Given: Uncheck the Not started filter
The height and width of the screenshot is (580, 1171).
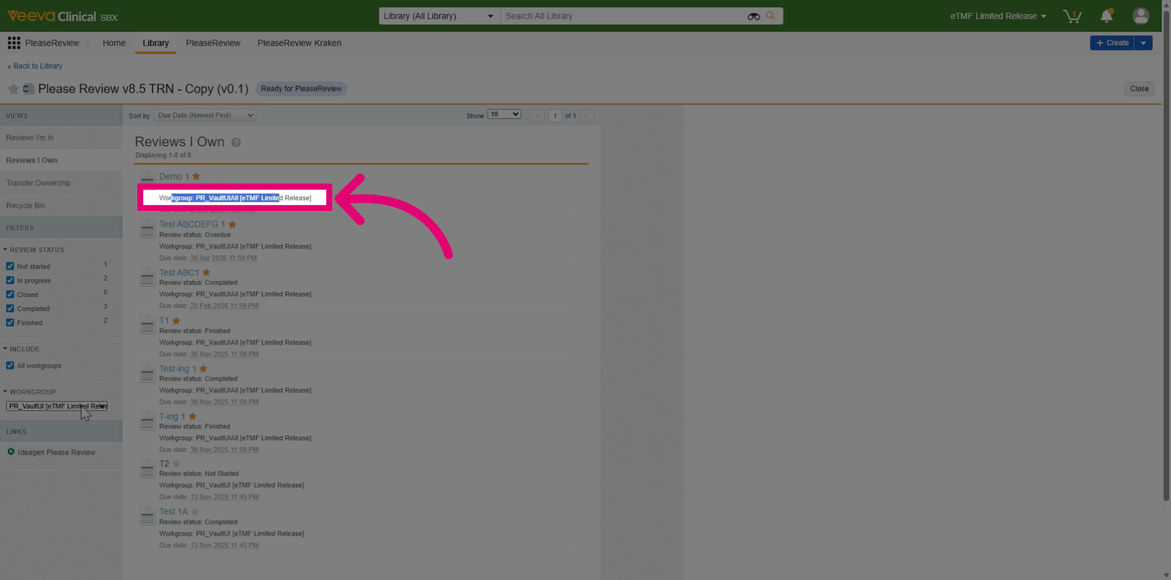Looking at the screenshot, I should [x=10, y=267].
